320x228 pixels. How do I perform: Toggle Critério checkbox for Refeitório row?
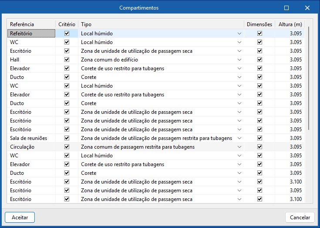[67, 34]
